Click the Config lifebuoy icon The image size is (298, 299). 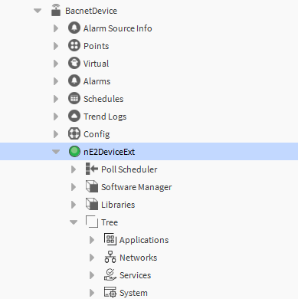coord(74,133)
